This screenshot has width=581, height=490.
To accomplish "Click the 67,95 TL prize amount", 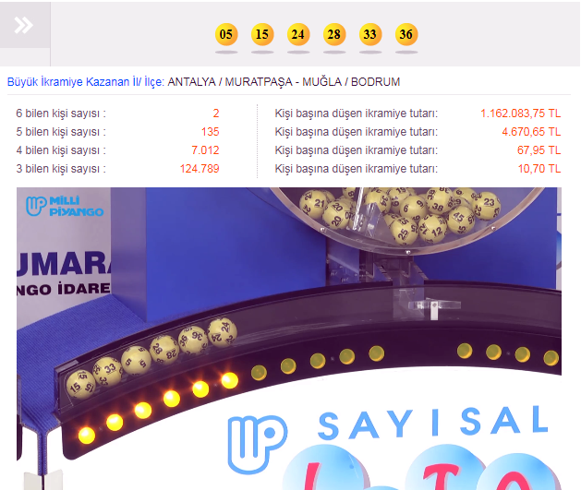I will coord(539,150).
